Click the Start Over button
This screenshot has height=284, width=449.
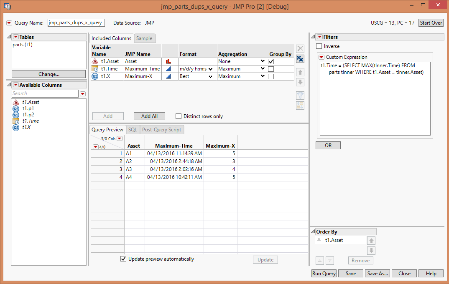(431, 23)
